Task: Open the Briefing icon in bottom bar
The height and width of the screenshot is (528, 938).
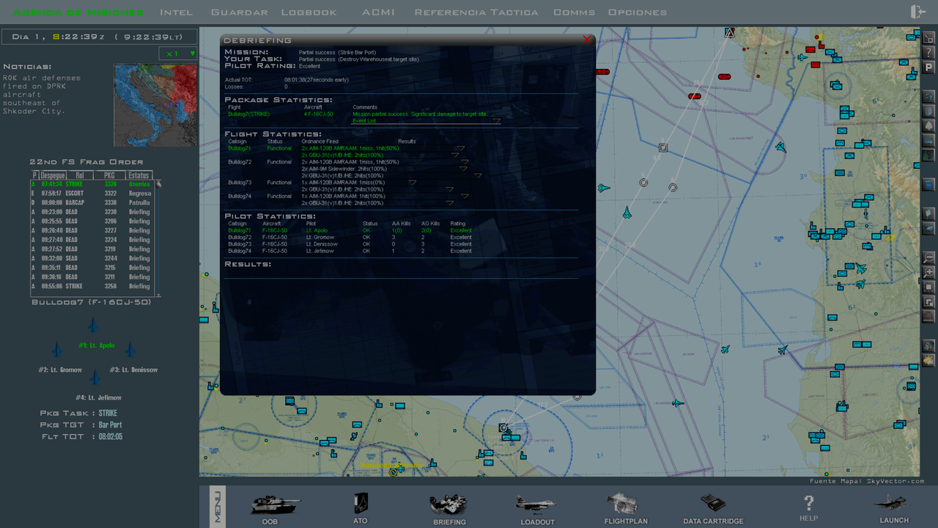Action: coord(448,505)
